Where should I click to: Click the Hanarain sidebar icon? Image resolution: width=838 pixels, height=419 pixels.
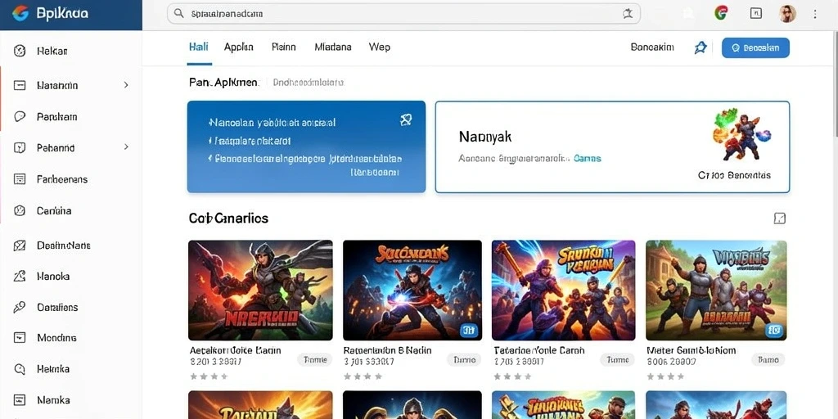tap(20, 85)
